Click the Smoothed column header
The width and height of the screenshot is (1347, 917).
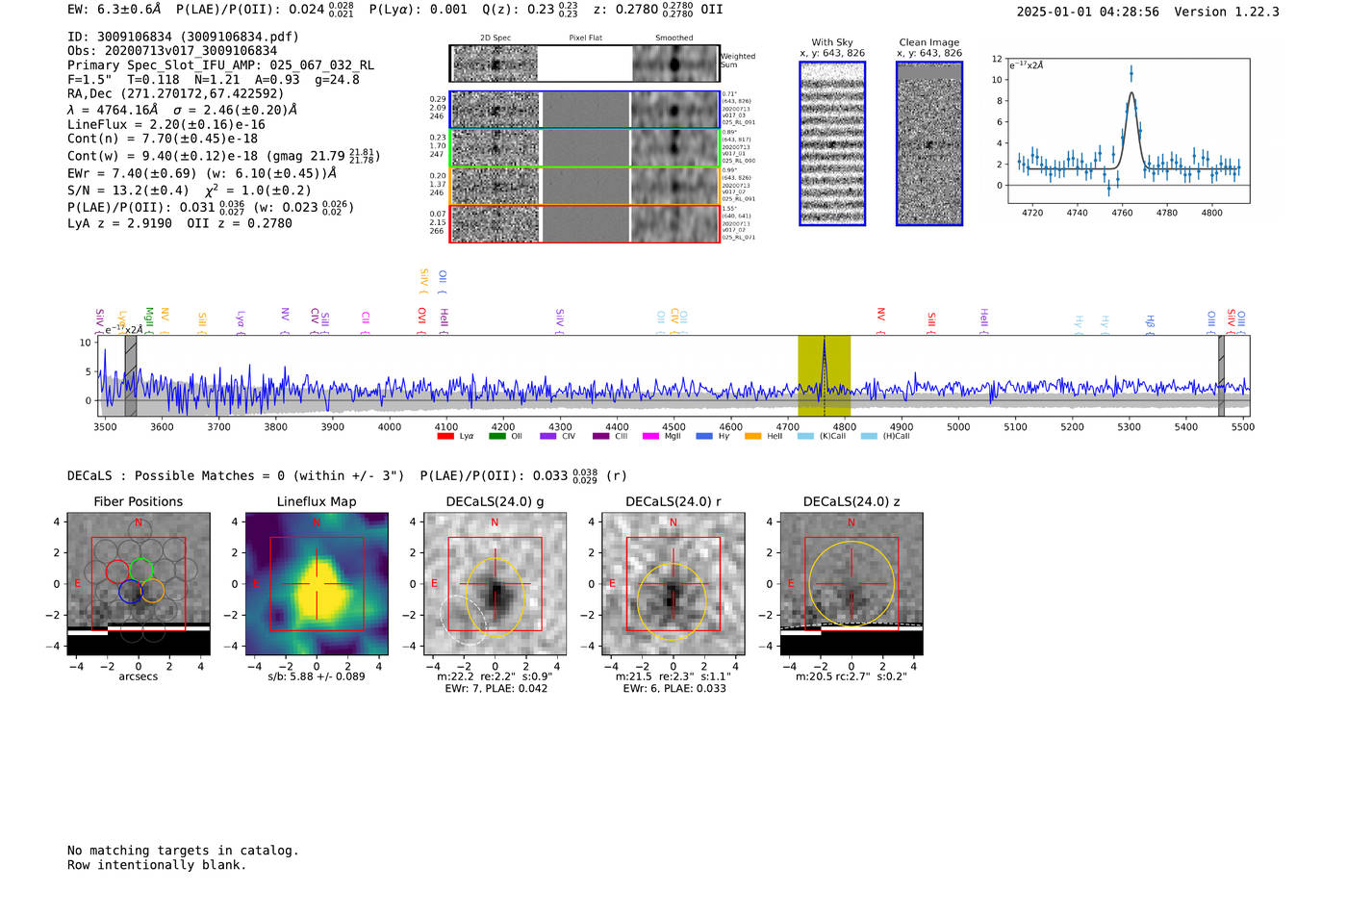pyautogui.click(x=674, y=38)
